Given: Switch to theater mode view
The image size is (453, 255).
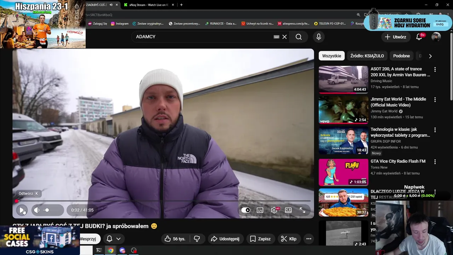Looking at the screenshot, I should 288,210.
